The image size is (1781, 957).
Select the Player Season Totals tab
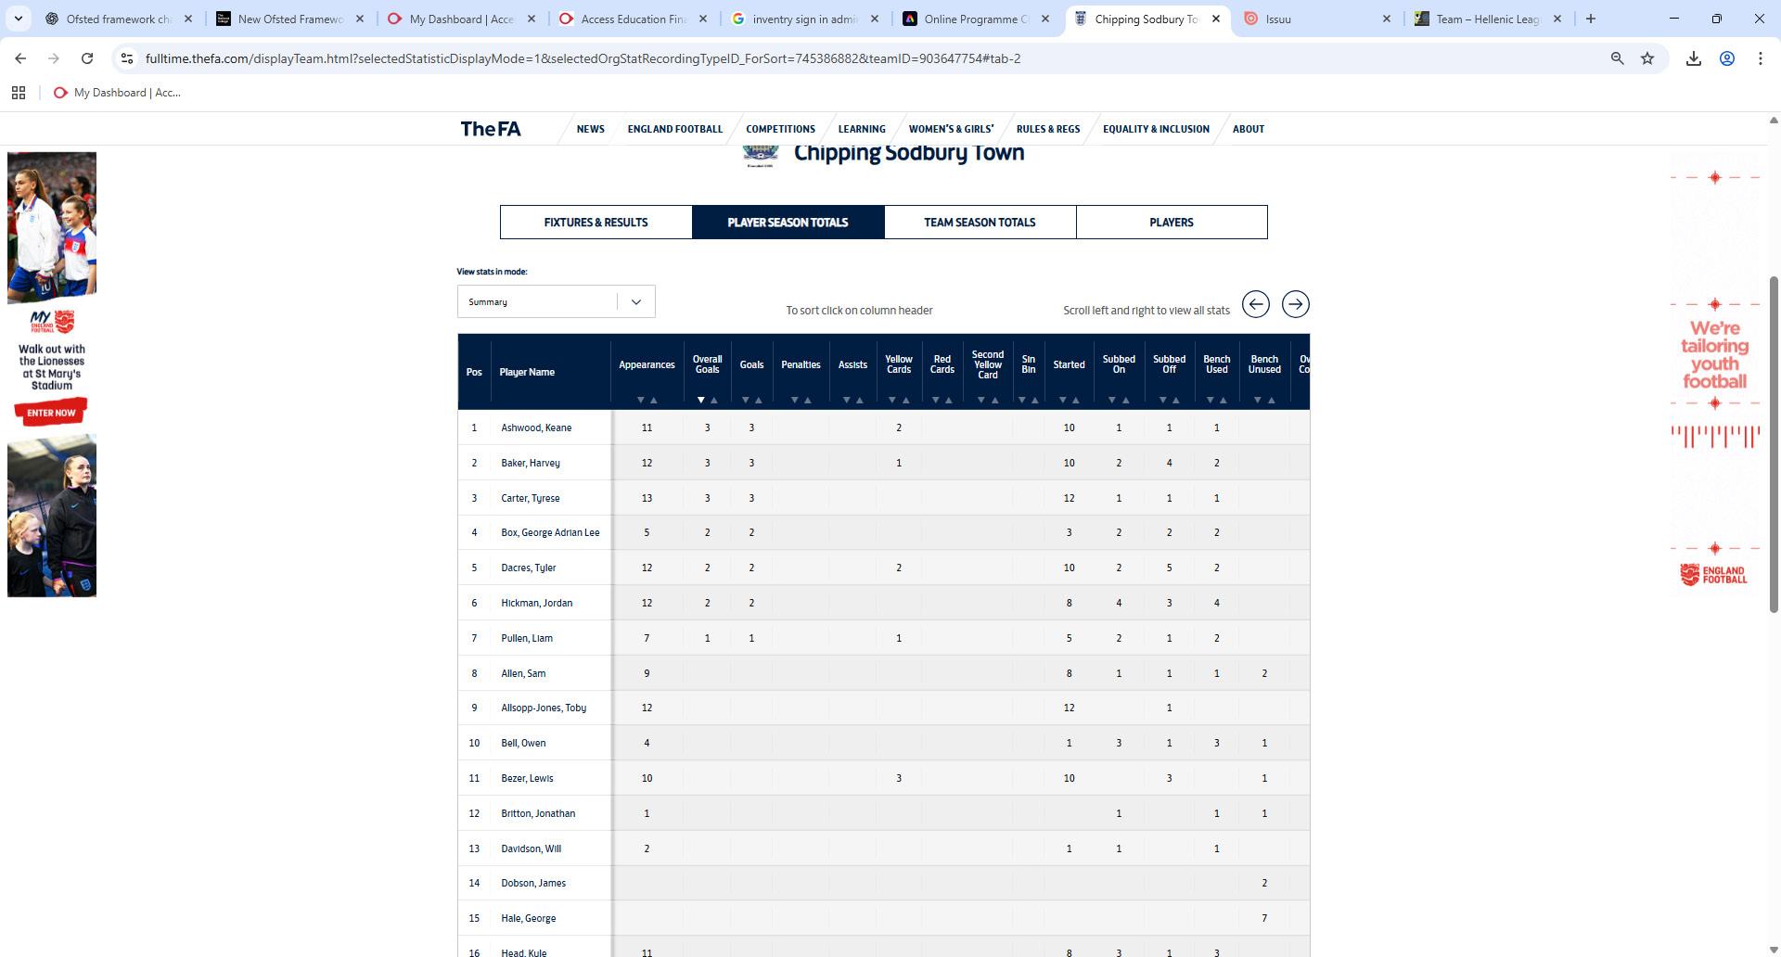coord(788,223)
